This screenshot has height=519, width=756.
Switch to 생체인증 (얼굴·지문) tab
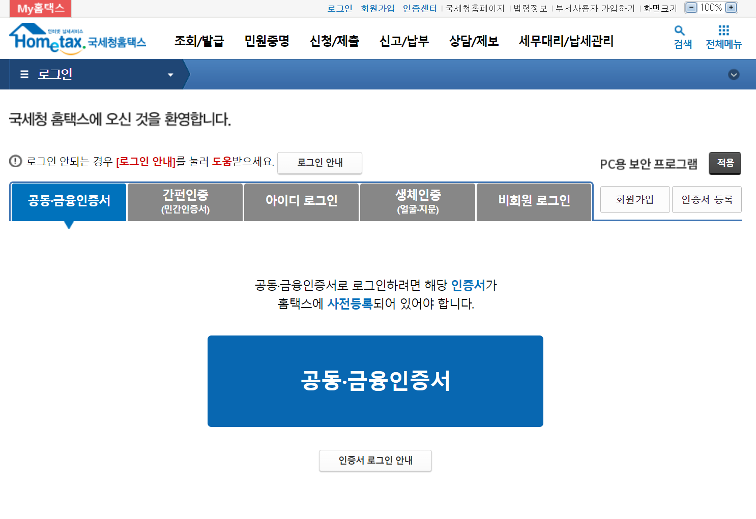point(418,202)
